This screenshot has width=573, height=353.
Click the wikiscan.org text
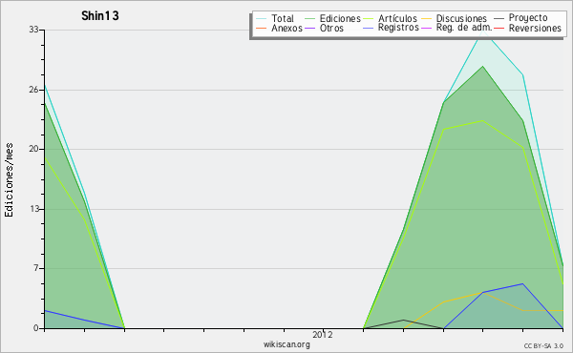point(286,344)
